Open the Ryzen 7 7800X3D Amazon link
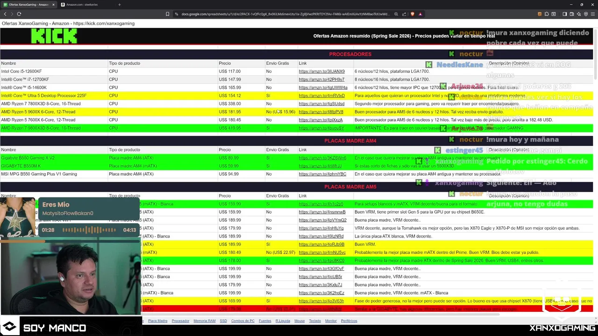The height and width of the screenshot is (336, 598). click(x=321, y=104)
